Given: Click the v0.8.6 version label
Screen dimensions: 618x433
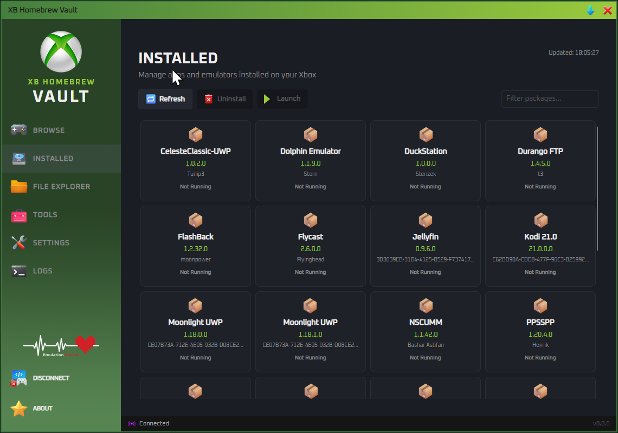Looking at the screenshot, I should (x=601, y=424).
